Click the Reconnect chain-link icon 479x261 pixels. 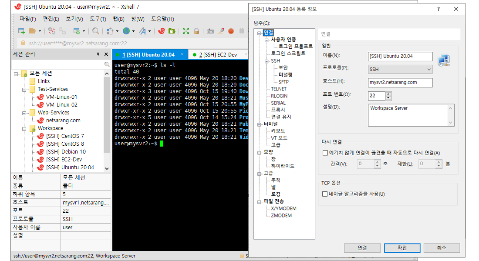click(x=62, y=31)
